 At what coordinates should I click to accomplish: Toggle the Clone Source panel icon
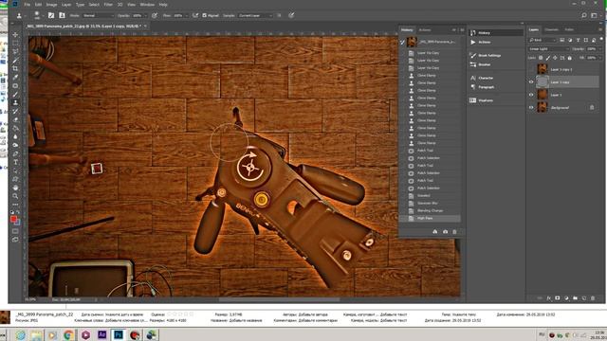[x=62, y=15]
